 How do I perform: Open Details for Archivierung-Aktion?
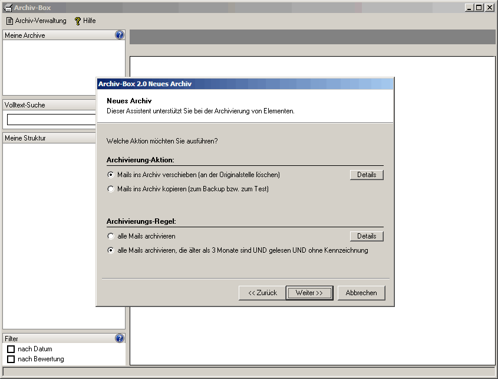click(x=367, y=175)
